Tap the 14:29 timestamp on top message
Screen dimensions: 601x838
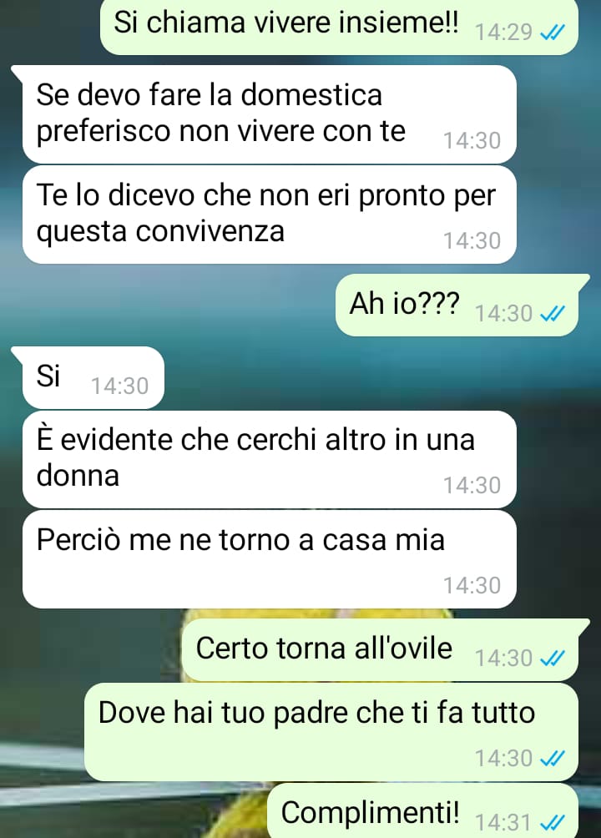[503, 33]
